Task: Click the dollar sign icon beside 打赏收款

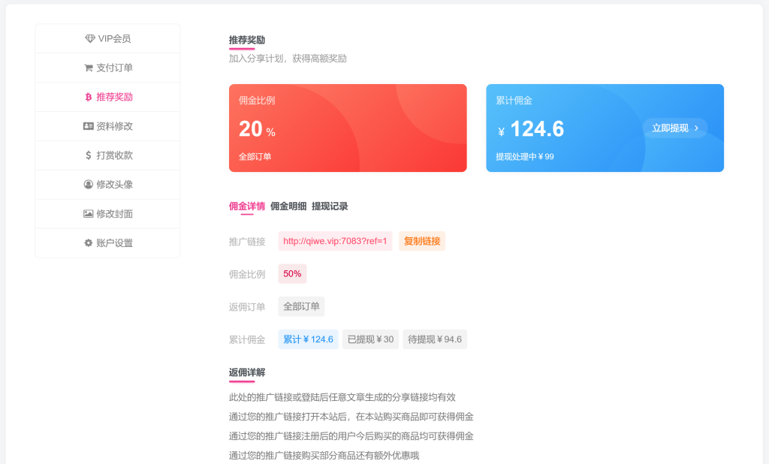Action: (89, 155)
